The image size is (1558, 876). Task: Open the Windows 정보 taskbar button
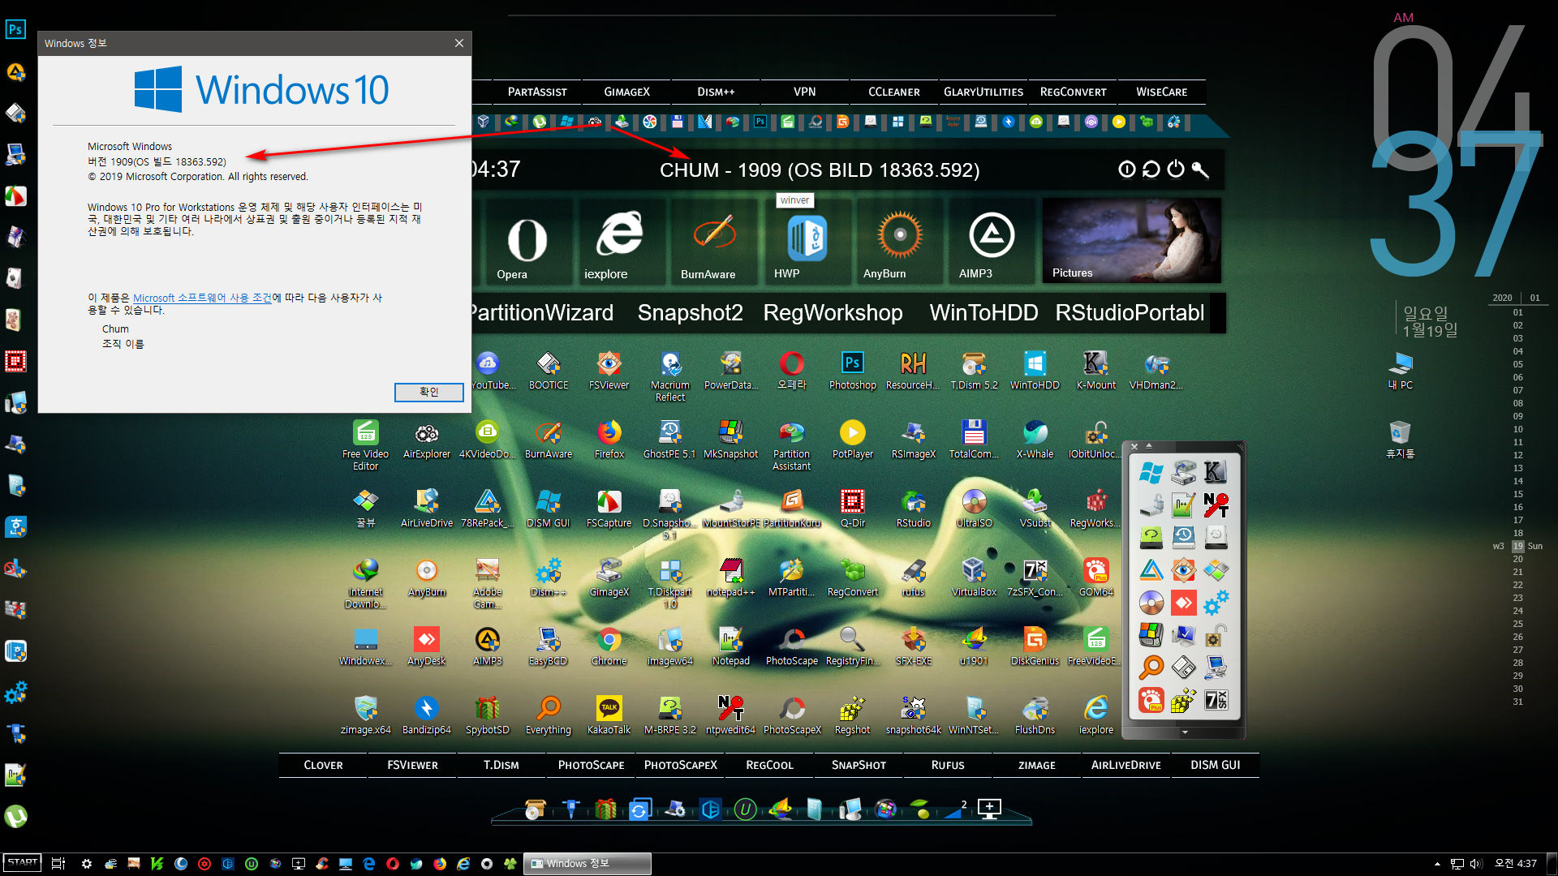coord(587,863)
